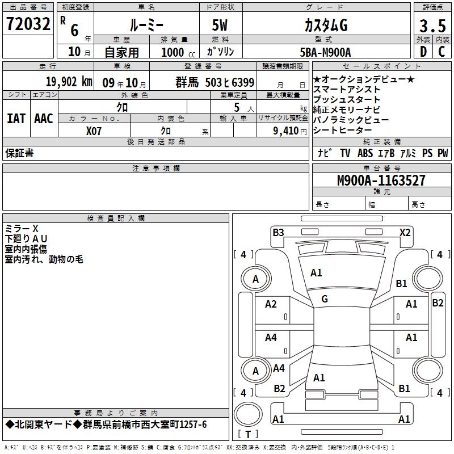The height and width of the screenshot is (454, 454).
Task: Click the ナビ equipment label
Action: 325,153
